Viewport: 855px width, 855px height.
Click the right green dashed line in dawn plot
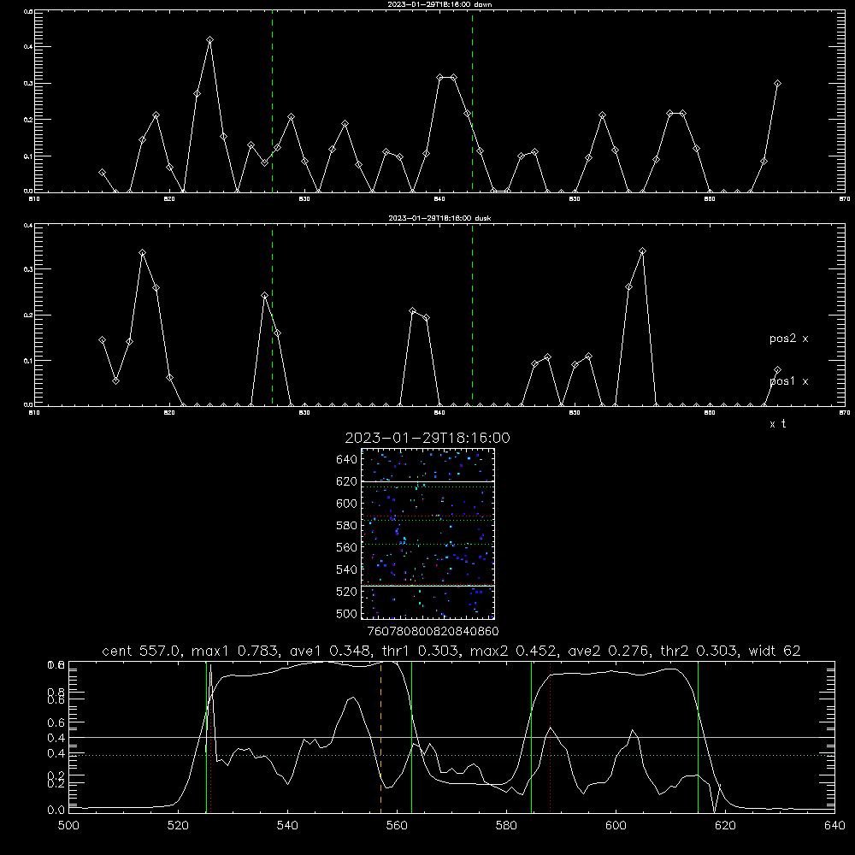point(472,101)
